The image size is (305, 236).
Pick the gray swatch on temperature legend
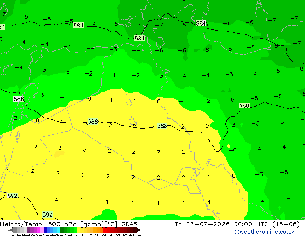(15, 230)
